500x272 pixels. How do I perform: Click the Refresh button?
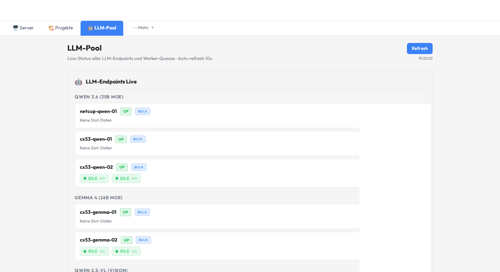(x=419, y=49)
